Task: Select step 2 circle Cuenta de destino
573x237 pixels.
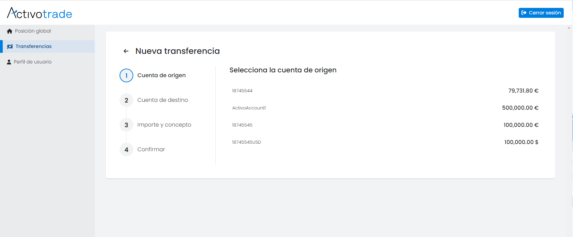Action: pyautogui.click(x=126, y=100)
